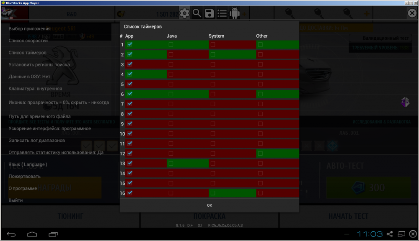
Task: Tick the System checkbox in row 16
Action: [213, 193]
